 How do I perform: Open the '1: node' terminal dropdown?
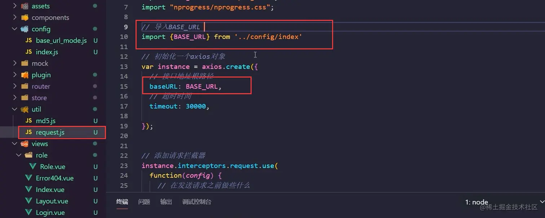(x=505, y=202)
